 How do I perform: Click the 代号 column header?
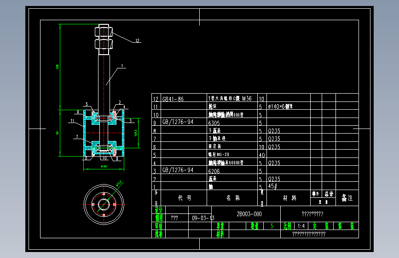pyautogui.click(x=185, y=198)
